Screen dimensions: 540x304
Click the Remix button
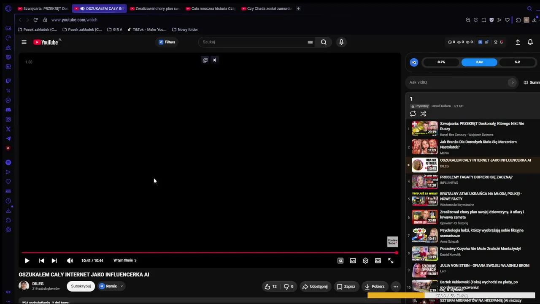pyautogui.click(x=108, y=286)
